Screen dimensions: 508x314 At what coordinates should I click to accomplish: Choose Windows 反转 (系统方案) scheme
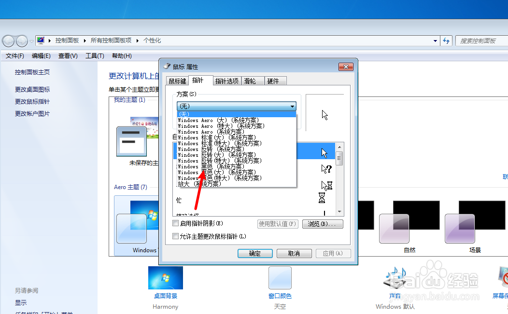pyautogui.click(x=237, y=149)
